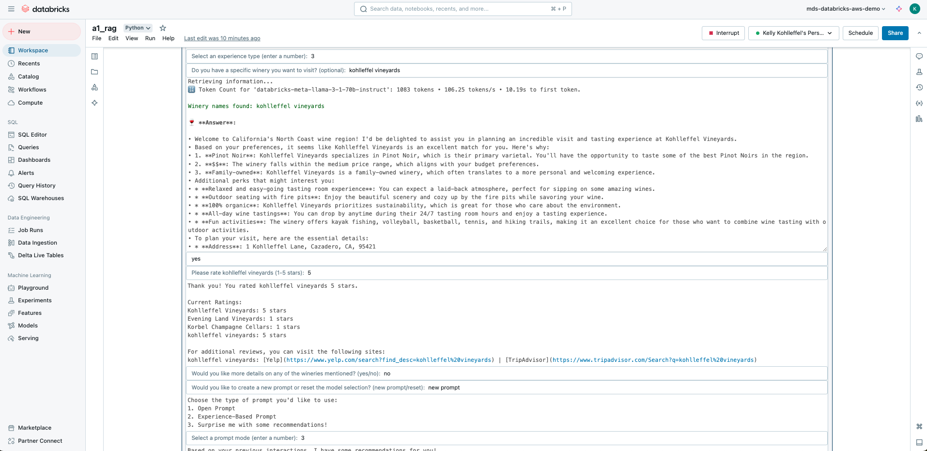Collapse the notebook header chevron
Image resolution: width=927 pixels, height=451 pixels.
coord(919,33)
